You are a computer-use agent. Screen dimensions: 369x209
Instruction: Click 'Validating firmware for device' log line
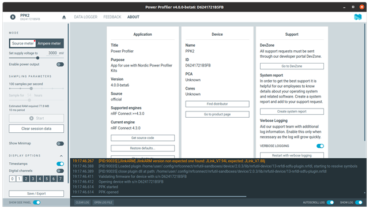click(x=142, y=177)
